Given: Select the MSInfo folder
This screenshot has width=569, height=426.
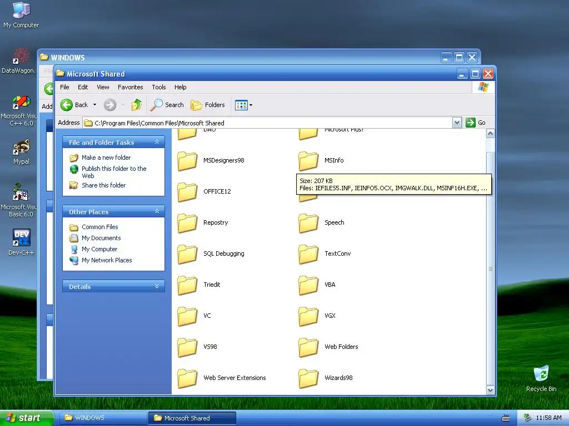Looking at the screenshot, I should click(322, 160).
